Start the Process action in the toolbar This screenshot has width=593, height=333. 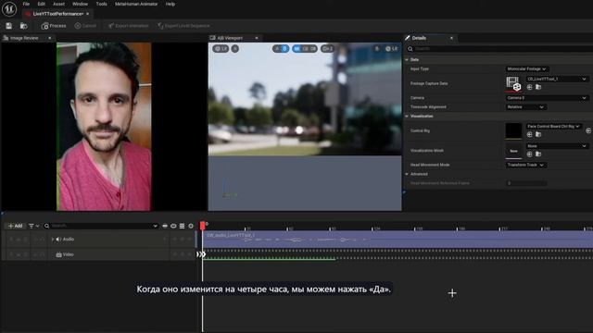point(54,26)
